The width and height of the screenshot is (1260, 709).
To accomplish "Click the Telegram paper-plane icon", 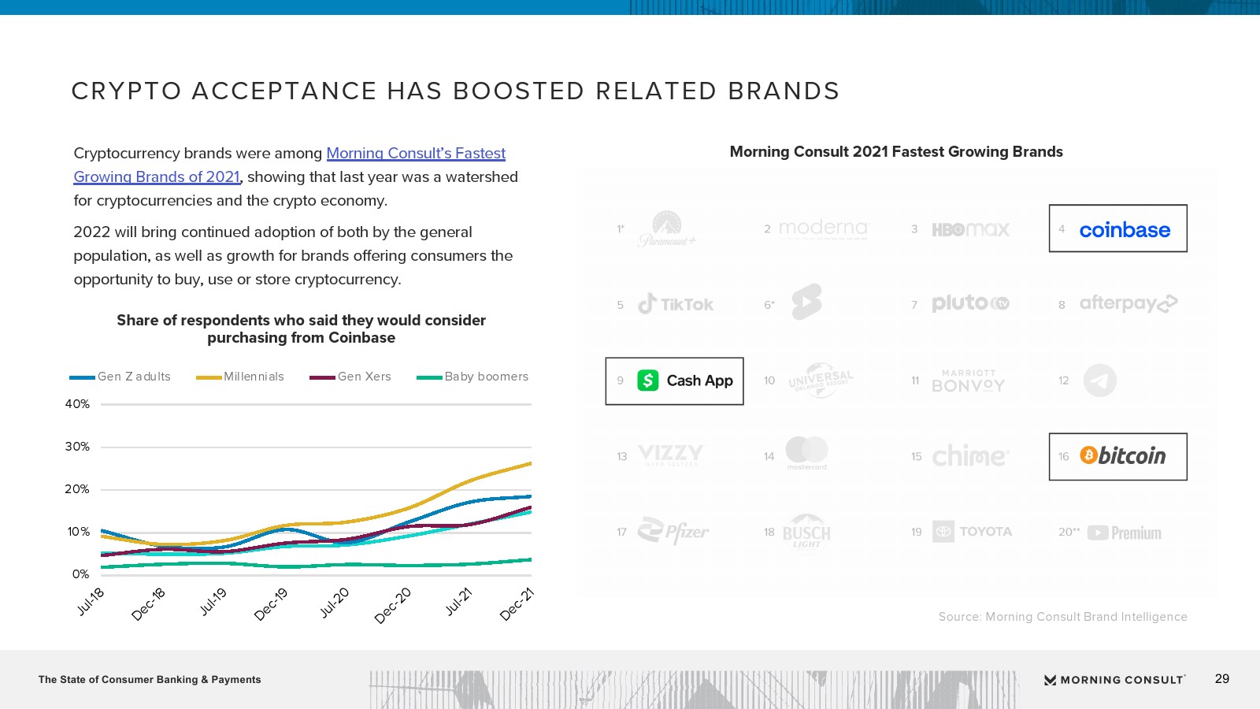I will [1099, 380].
